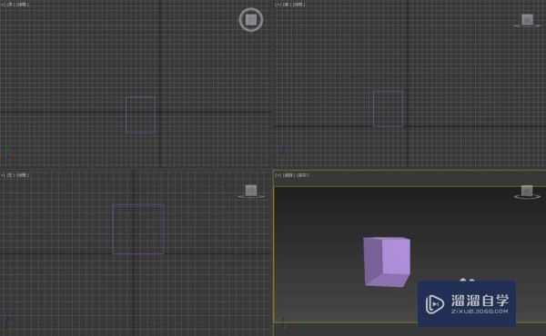Open the shading mode label in perspective viewport

(303, 175)
